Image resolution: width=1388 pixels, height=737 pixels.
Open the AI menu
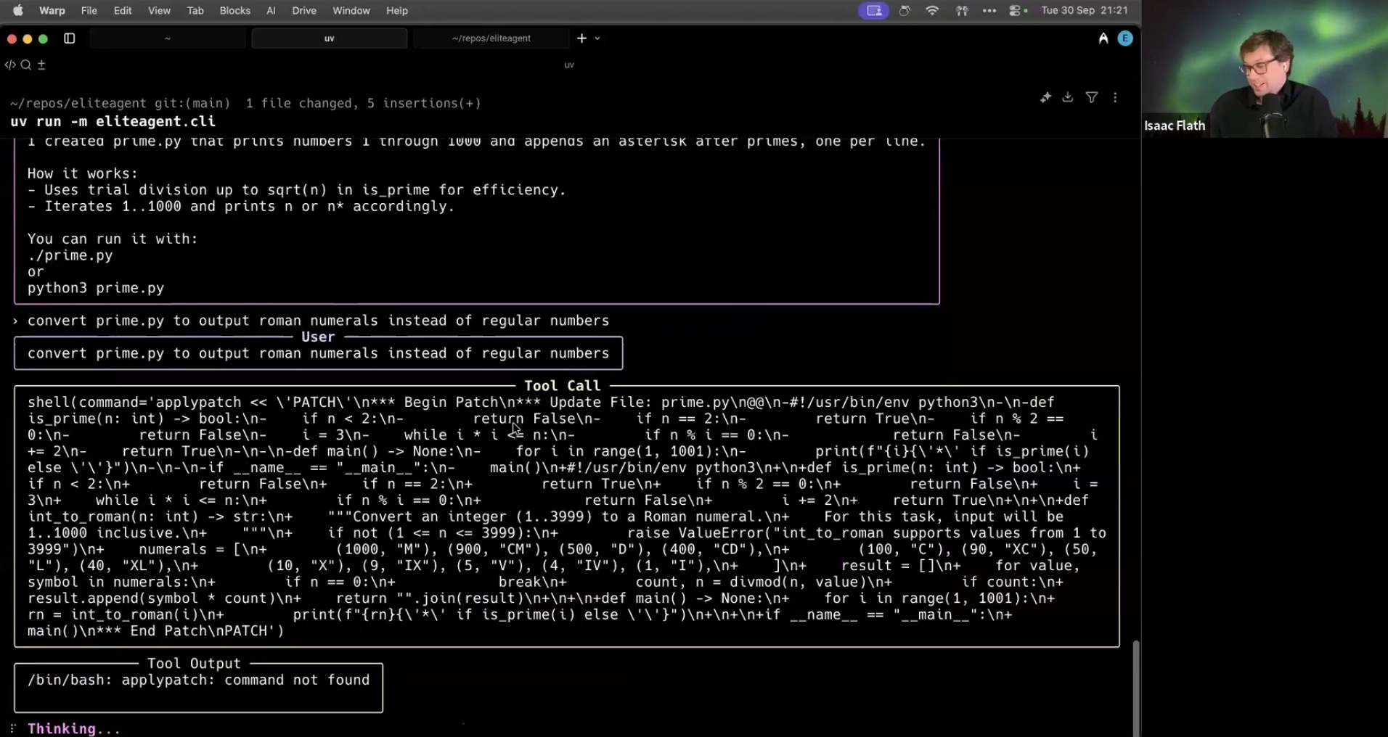click(x=271, y=10)
